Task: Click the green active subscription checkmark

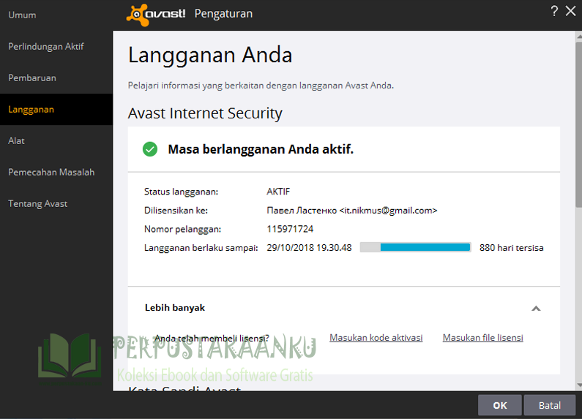Action: coord(150,149)
